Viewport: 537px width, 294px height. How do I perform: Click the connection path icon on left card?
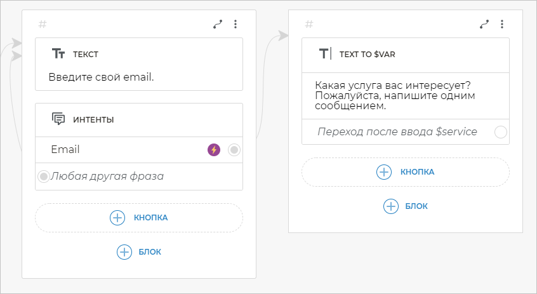point(218,24)
